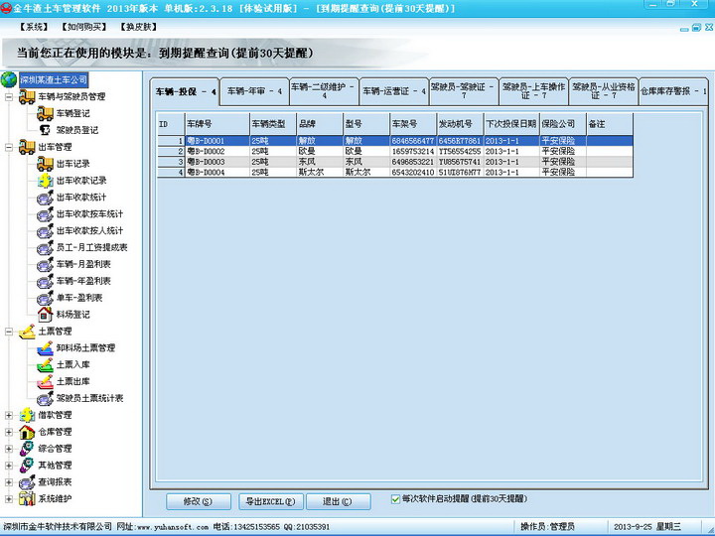The height and width of the screenshot is (536, 715).
Task: Click the house icon beside 仓库管理
Action: tap(27, 432)
